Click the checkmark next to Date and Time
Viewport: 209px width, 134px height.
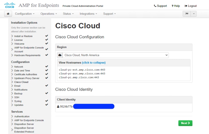coord(46,70)
